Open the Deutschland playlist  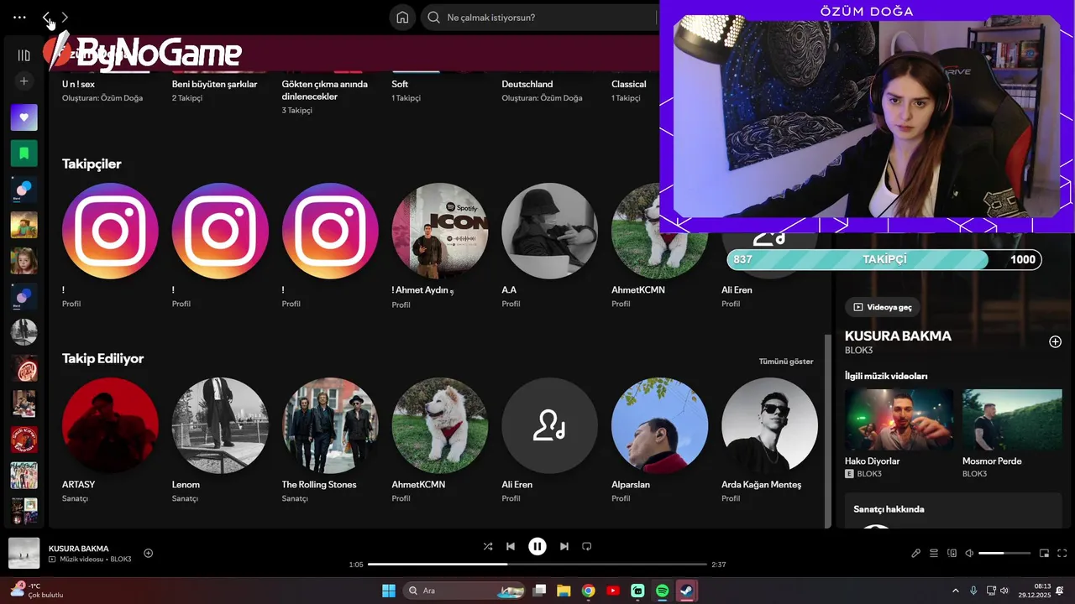pos(527,84)
